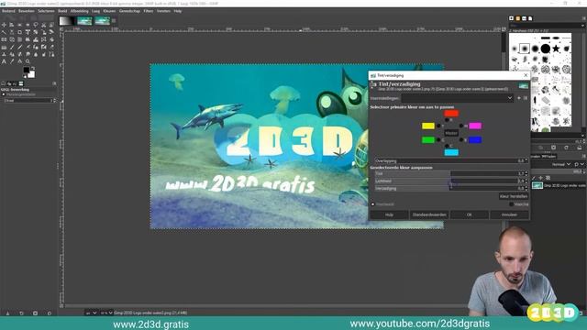Select the Crop tool

(x=19, y=32)
